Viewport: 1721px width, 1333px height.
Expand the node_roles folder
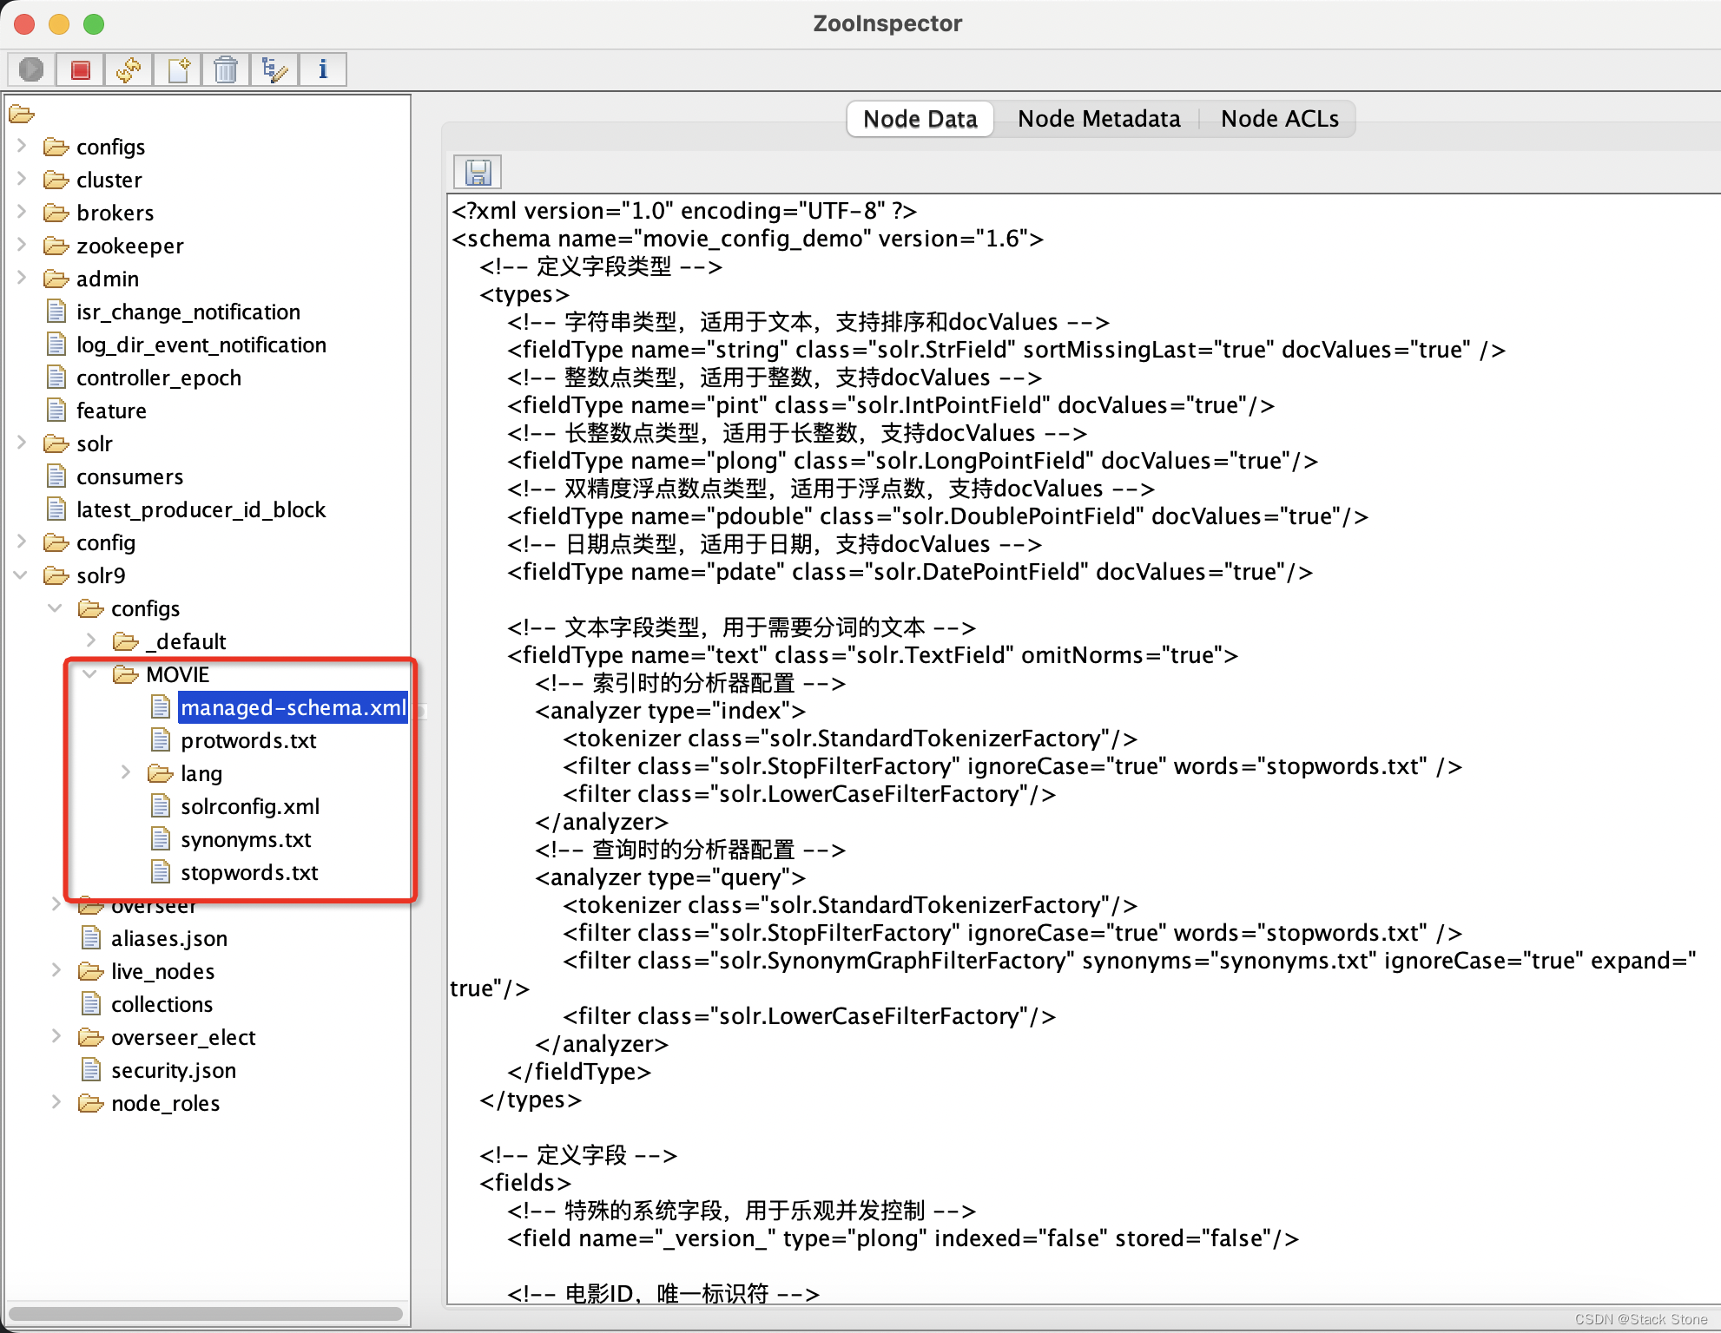click(56, 1102)
